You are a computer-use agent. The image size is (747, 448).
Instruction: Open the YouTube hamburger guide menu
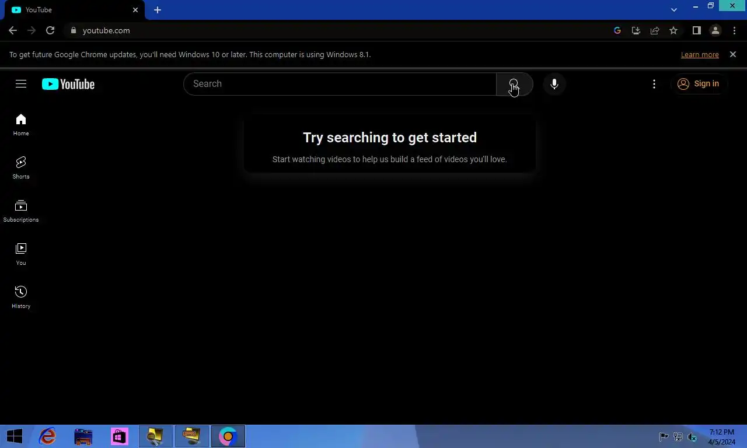pos(21,84)
